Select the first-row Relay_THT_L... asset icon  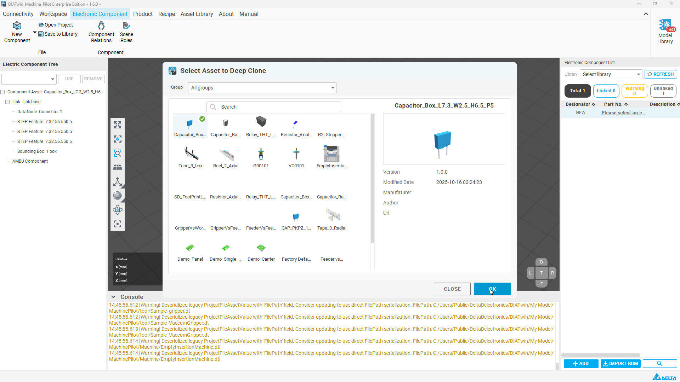pos(261,122)
